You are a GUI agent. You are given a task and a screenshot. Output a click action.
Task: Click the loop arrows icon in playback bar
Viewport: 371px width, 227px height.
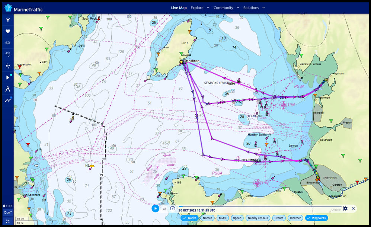[x=164, y=208]
